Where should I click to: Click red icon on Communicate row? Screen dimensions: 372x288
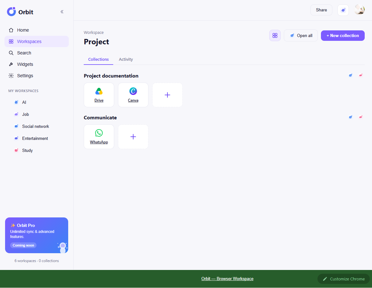point(361,117)
